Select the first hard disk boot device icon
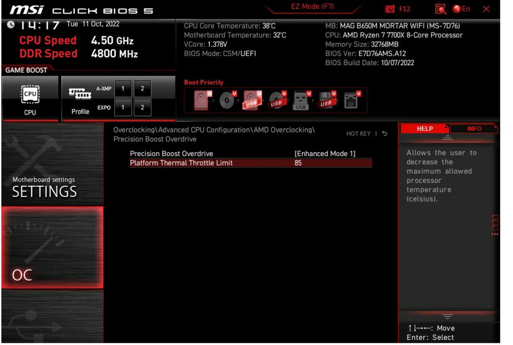This screenshot has height=345, width=513. click(x=203, y=100)
